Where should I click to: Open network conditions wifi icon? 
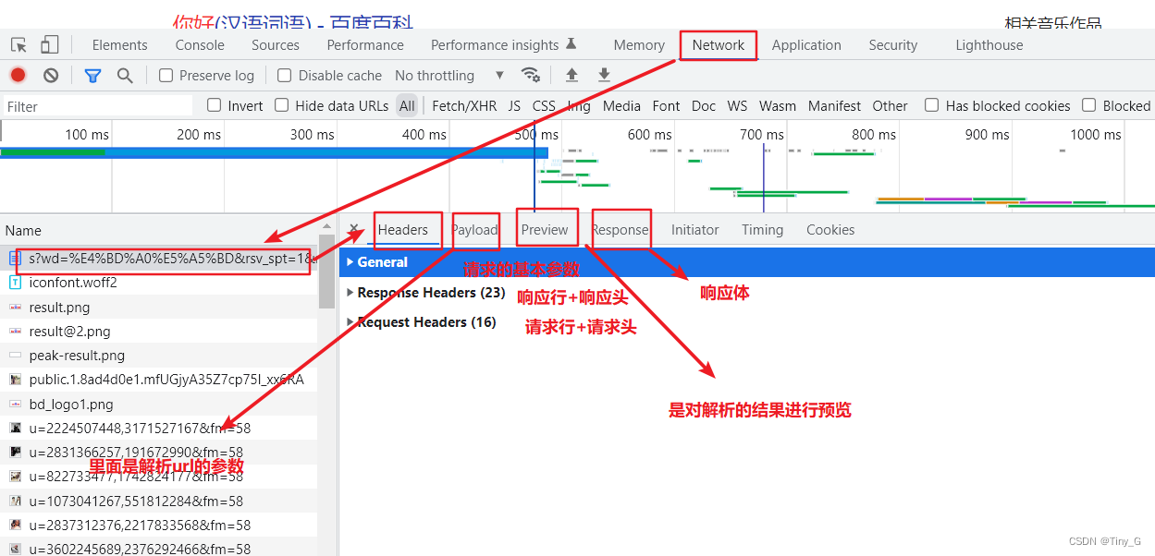[530, 76]
